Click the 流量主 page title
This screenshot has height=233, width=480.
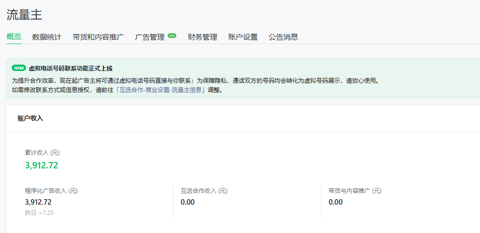(x=24, y=15)
